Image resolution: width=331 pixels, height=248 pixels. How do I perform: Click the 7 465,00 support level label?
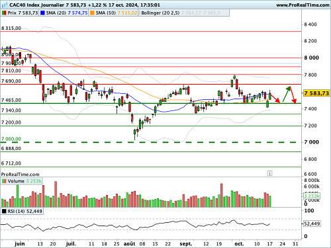tap(11, 100)
